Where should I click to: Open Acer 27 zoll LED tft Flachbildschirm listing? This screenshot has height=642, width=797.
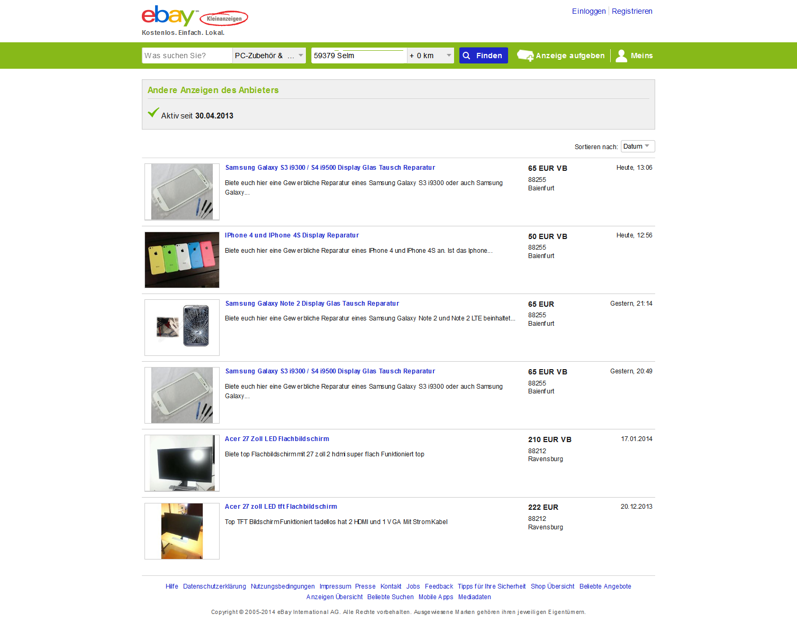(281, 507)
